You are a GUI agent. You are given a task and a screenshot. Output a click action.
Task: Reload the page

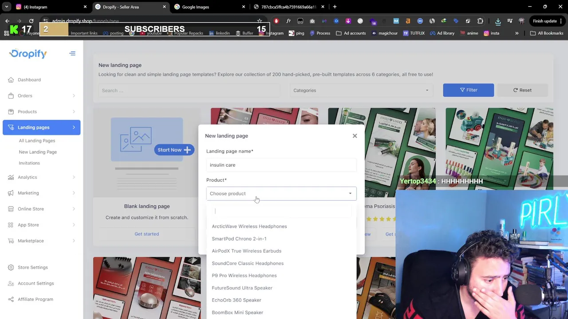[x=31, y=21]
